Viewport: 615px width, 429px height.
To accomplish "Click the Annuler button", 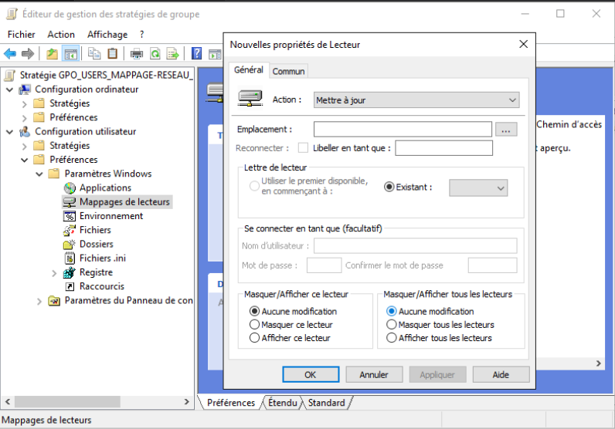I will tap(374, 374).
